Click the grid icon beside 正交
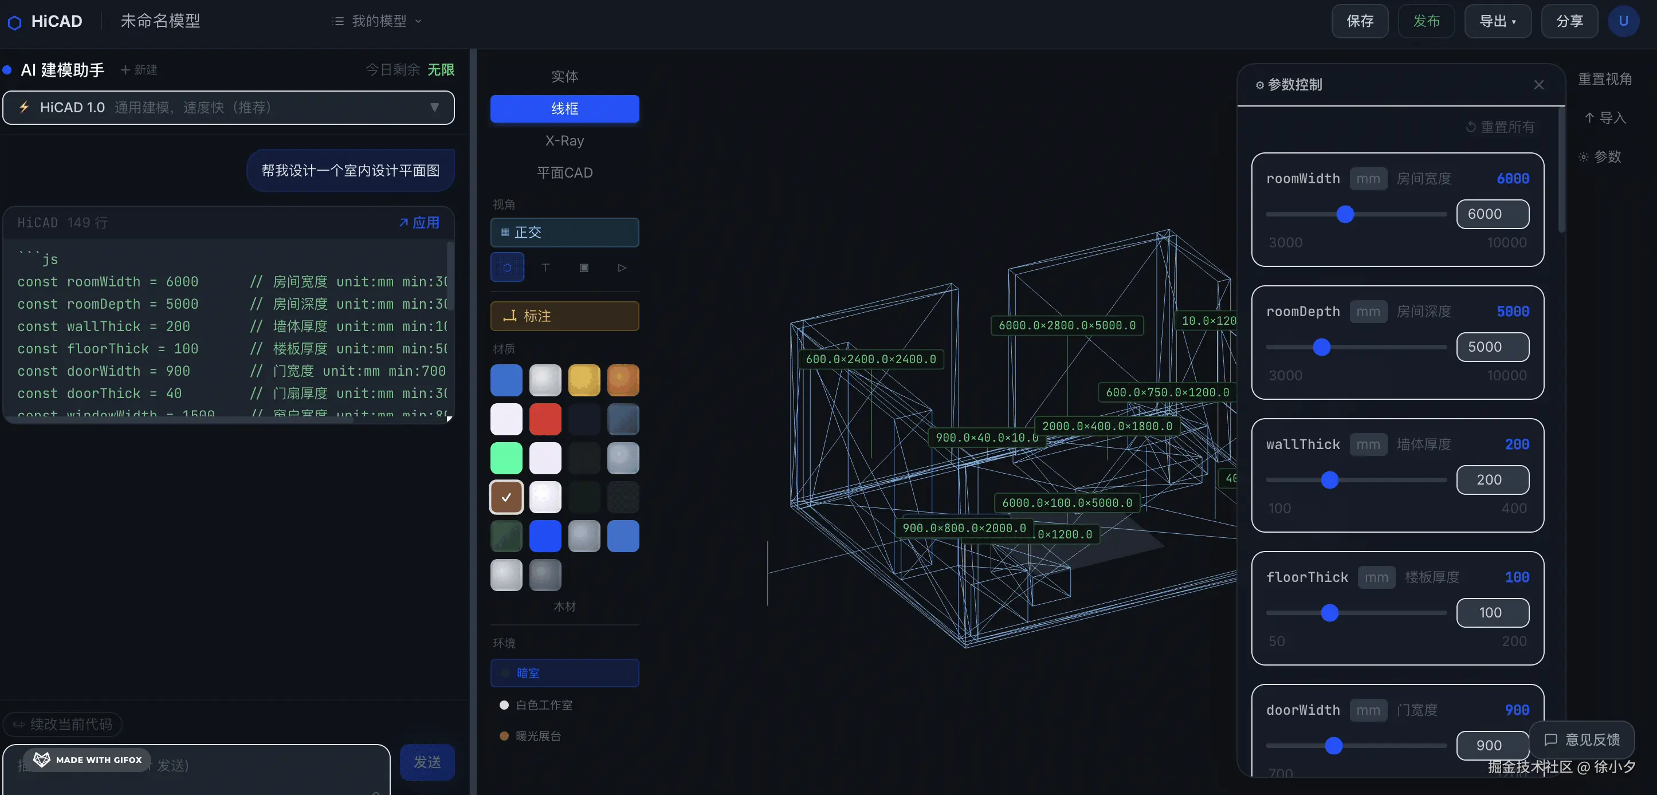Screen dimensions: 1657x795 click(505, 232)
